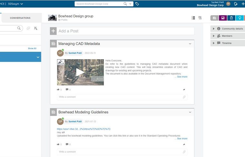Share the Bowhead Modeling Guidelines post
Screen dimensions: 245x157
pos(184,144)
